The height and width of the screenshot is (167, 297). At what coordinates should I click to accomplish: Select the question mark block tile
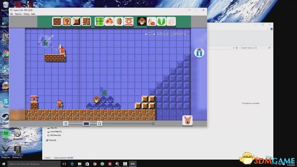click(x=67, y=21)
